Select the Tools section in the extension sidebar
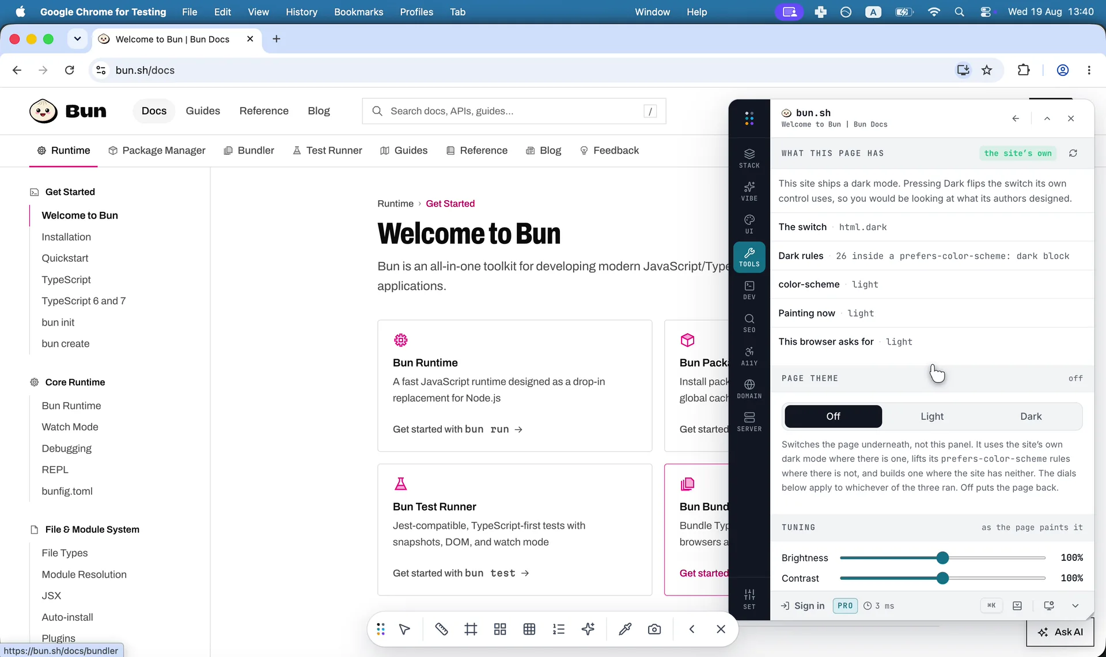This screenshot has height=657, width=1106. coord(749,257)
